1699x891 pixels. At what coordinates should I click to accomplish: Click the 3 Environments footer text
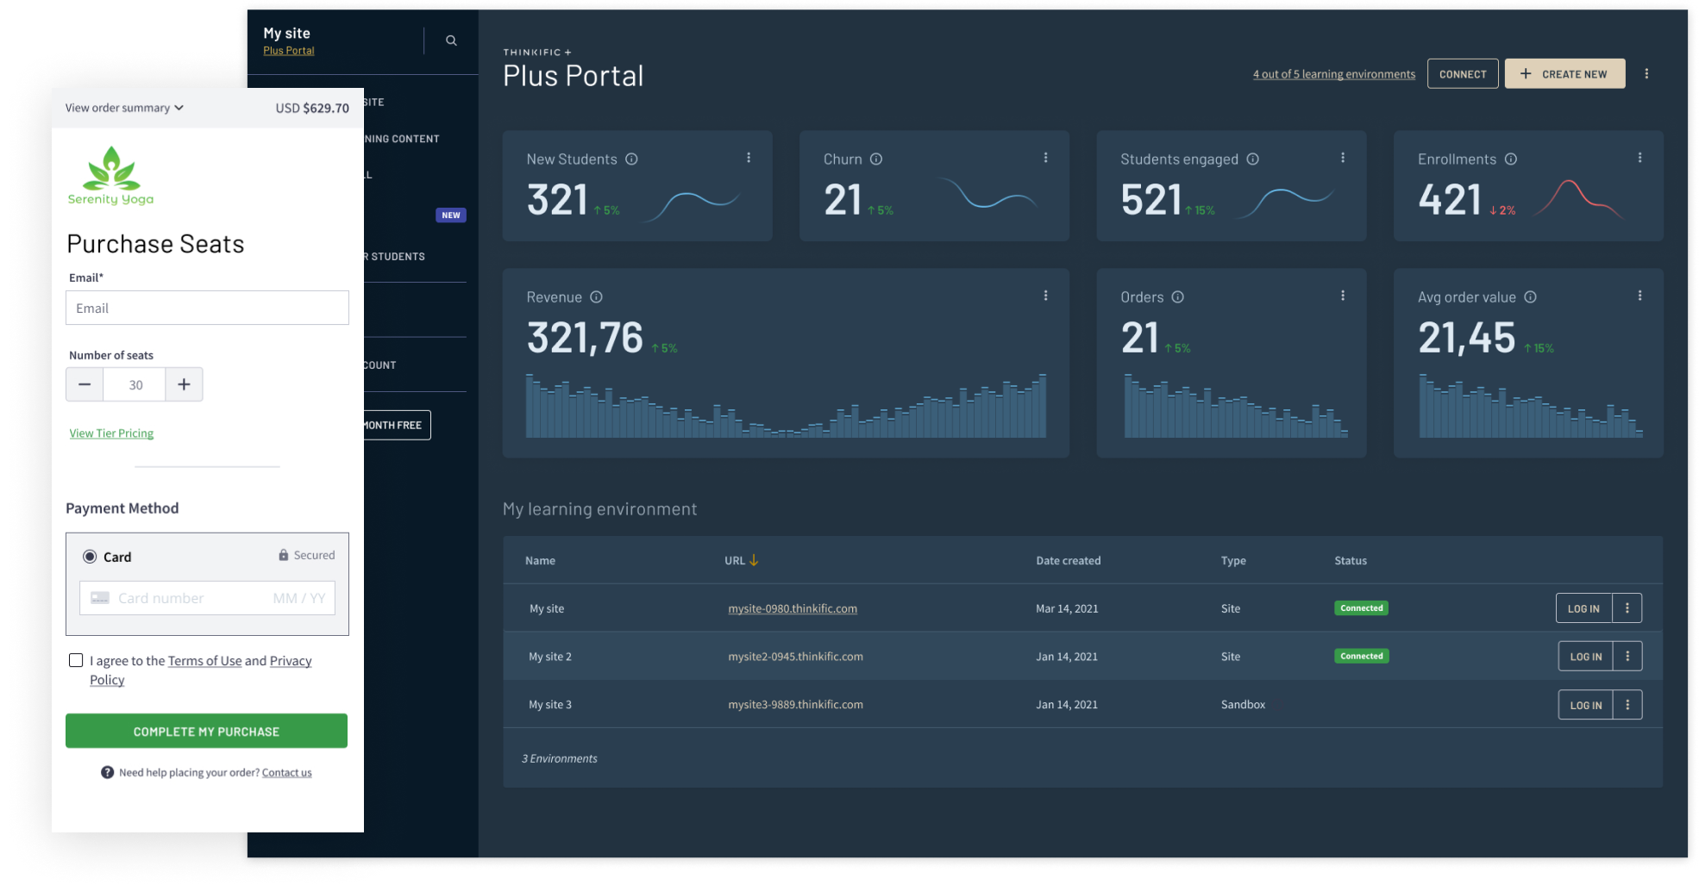[559, 758]
